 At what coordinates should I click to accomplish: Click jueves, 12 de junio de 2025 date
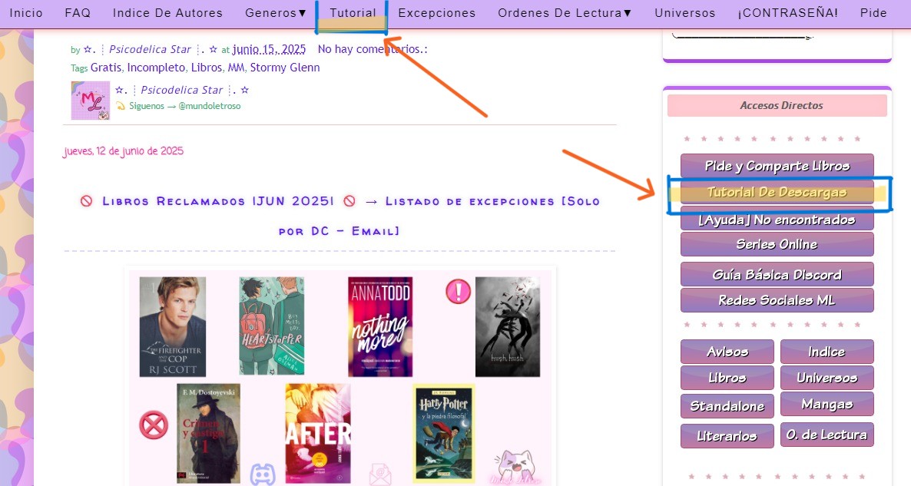coord(123,151)
